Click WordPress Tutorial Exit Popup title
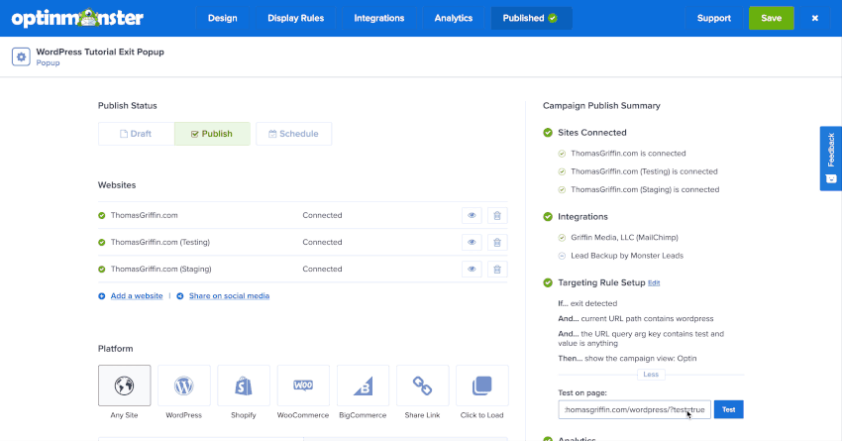 [x=100, y=53]
